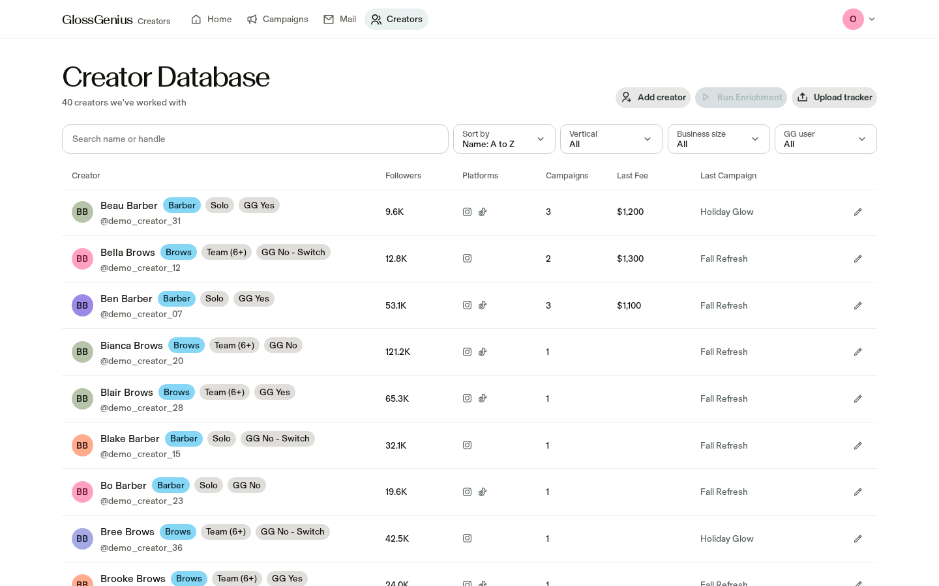
Task: Click the pink BB avatar of Bella Brows
Action: [82, 259]
